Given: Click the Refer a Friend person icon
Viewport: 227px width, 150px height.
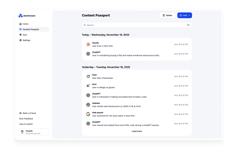Looking at the screenshot, I should 20,113.
